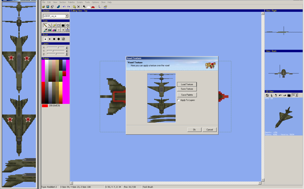Click the Save disk icon in toolbar

(x=48, y=7)
